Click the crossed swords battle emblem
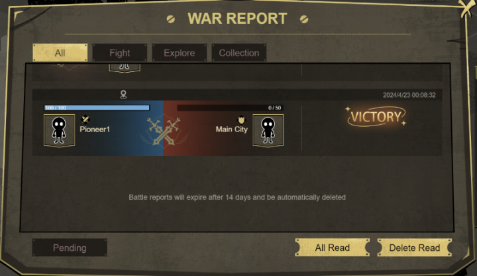Viewport: 477px width, 276px height. tap(164, 131)
